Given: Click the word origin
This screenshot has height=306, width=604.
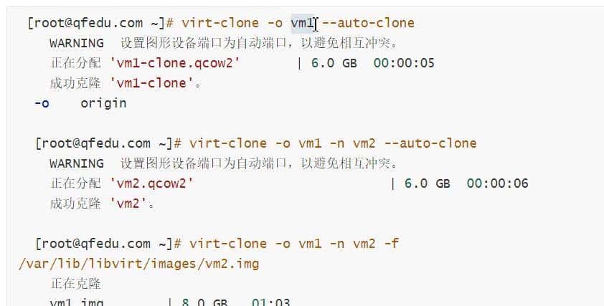Looking at the screenshot, I should pos(103,103).
